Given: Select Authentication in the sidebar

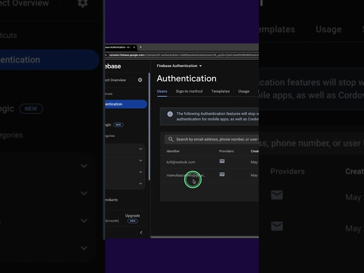Looking at the screenshot, I should click(x=126, y=104).
